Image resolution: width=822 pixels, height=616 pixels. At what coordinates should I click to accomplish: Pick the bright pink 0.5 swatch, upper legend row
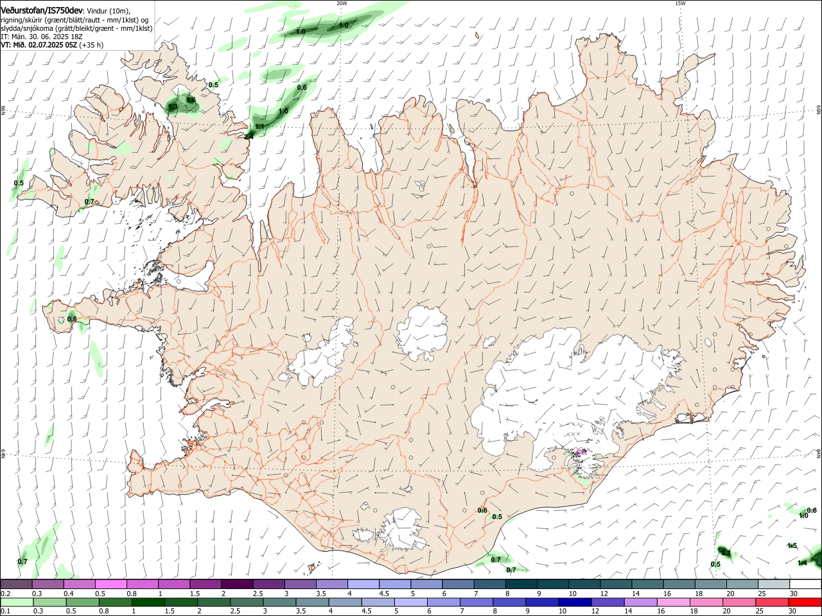click(110, 584)
